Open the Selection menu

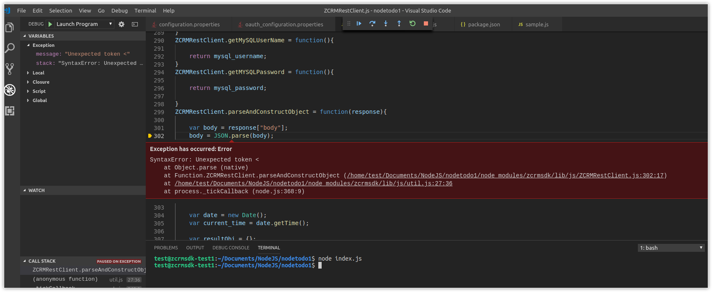coord(61,10)
